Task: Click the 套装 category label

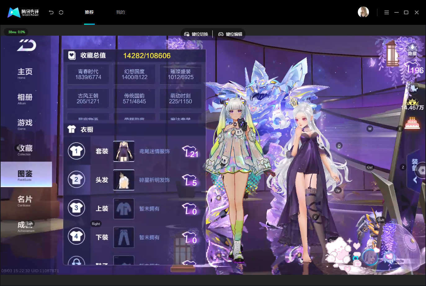Action: click(102, 151)
